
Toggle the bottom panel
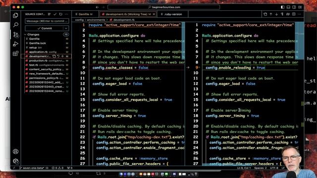pyautogui.click(x=288, y=7)
